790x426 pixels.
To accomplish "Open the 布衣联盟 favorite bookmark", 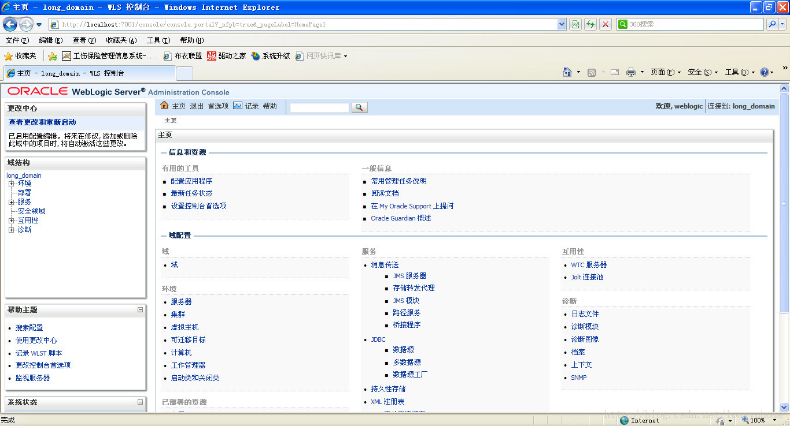I will click(183, 56).
